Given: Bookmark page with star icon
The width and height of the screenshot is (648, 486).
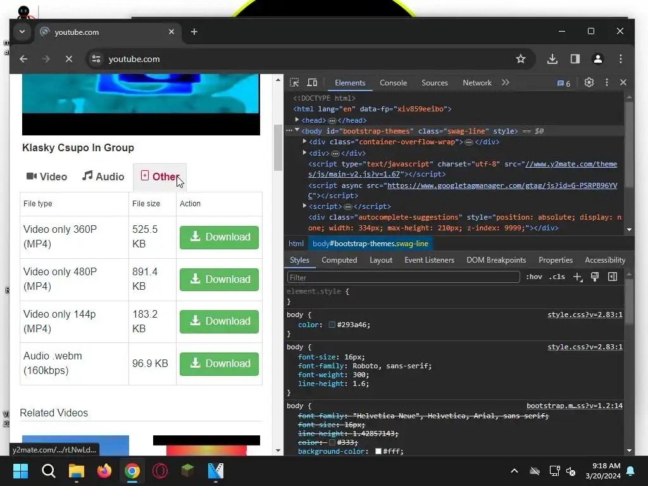Looking at the screenshot, I should (x=521, y=59).
